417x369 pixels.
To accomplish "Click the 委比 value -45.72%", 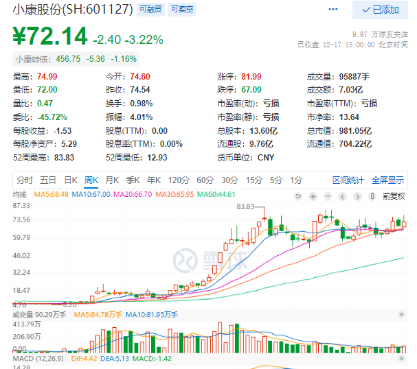I will pos(52,117).
